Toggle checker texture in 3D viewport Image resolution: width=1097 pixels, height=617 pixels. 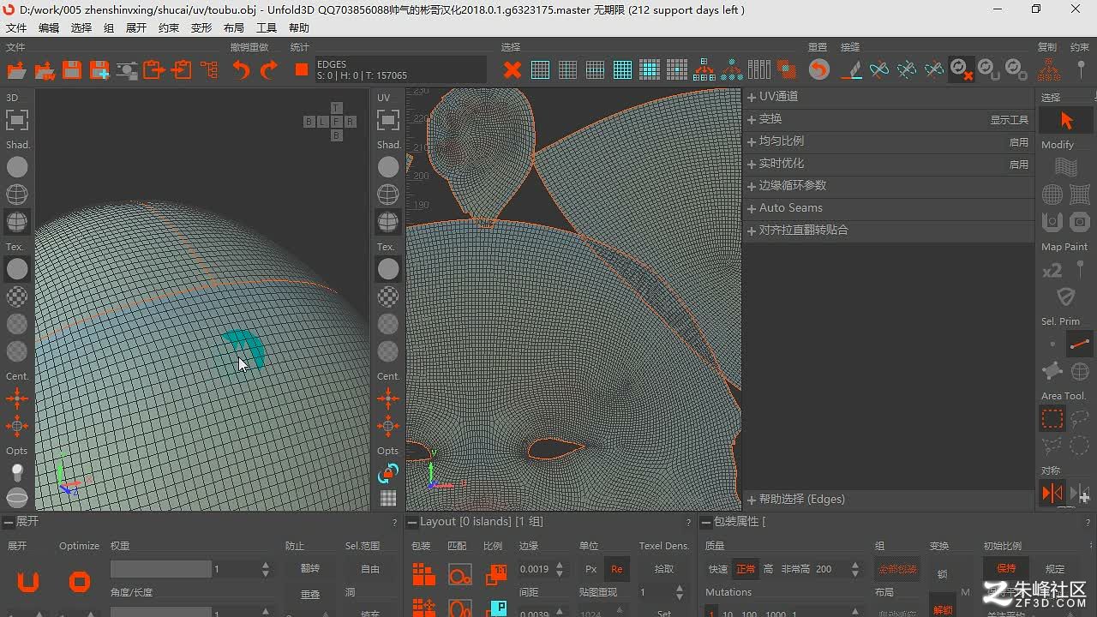(x=17, y=297)
